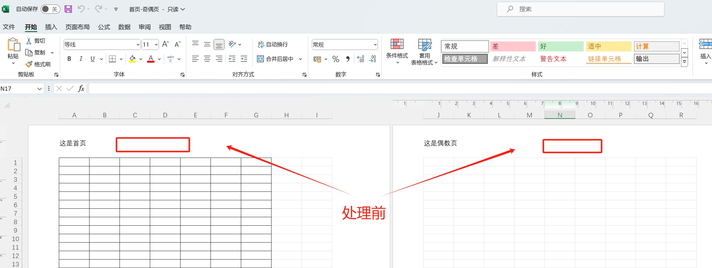Open 条件格式 conditional formatting
Screen dimensions: 712x268
tap(397, 51)
